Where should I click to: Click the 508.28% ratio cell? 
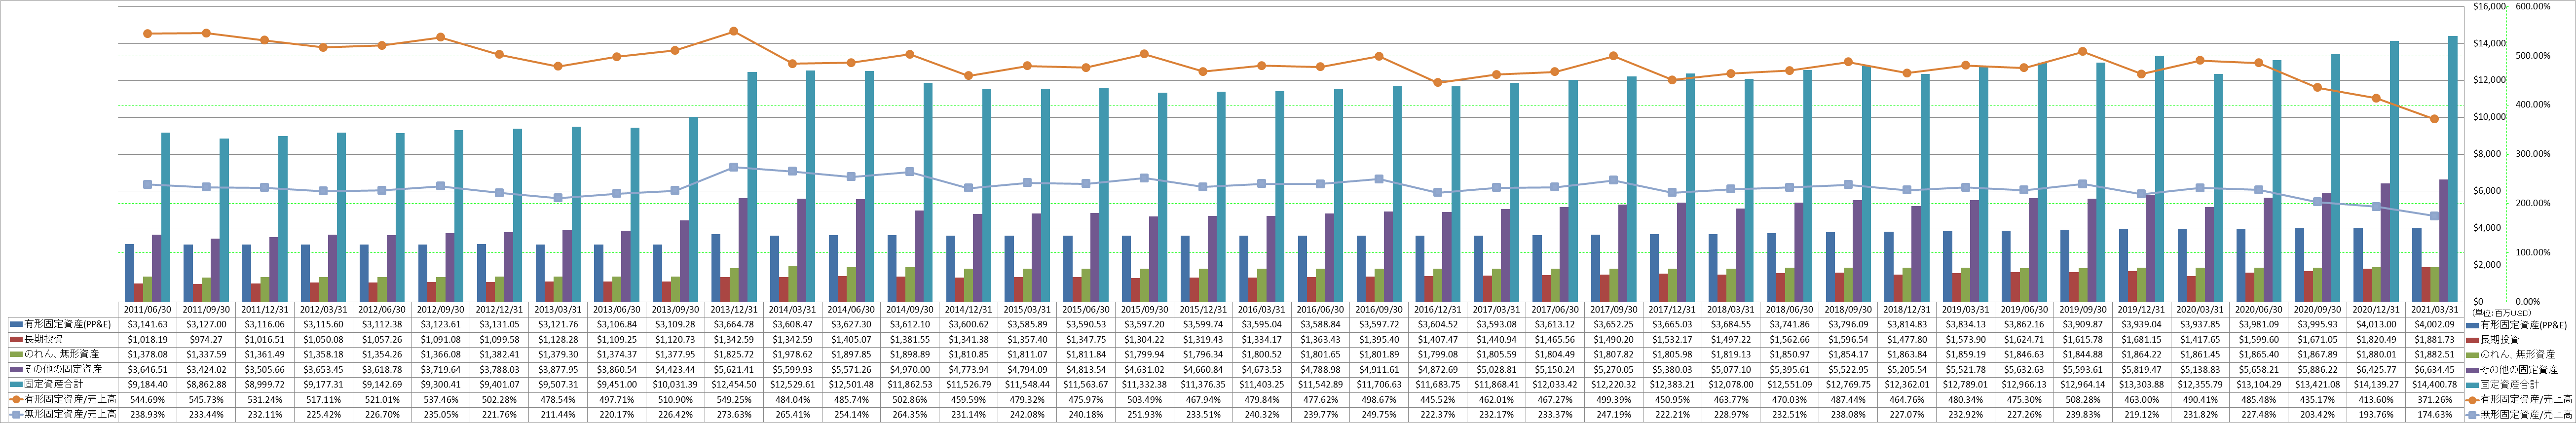2082,400
